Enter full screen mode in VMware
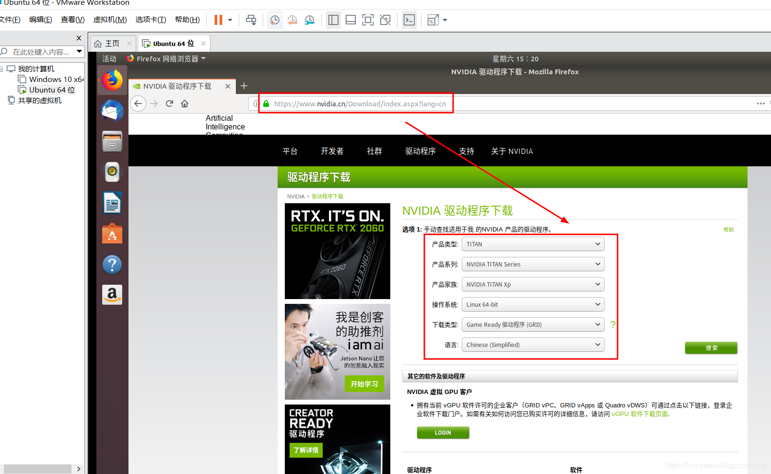 click(368, 20)
